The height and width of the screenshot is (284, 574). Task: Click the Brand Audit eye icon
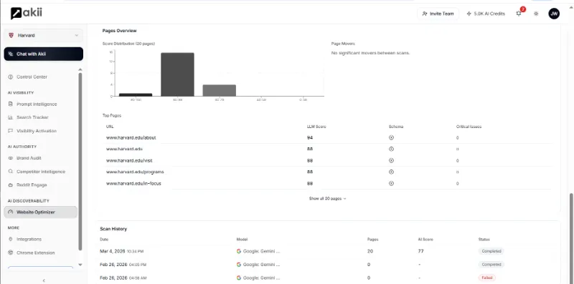(10, 158)
